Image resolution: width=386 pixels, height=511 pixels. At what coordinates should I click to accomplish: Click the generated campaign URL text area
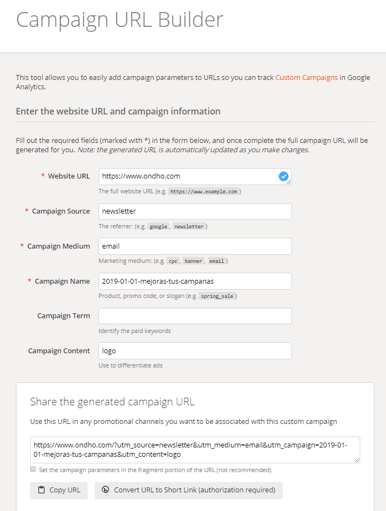point(195,450)
